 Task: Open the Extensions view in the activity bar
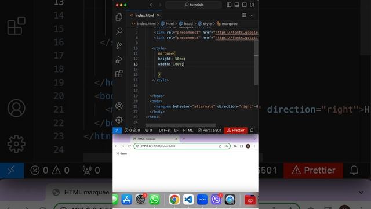(x=119, y=74)
